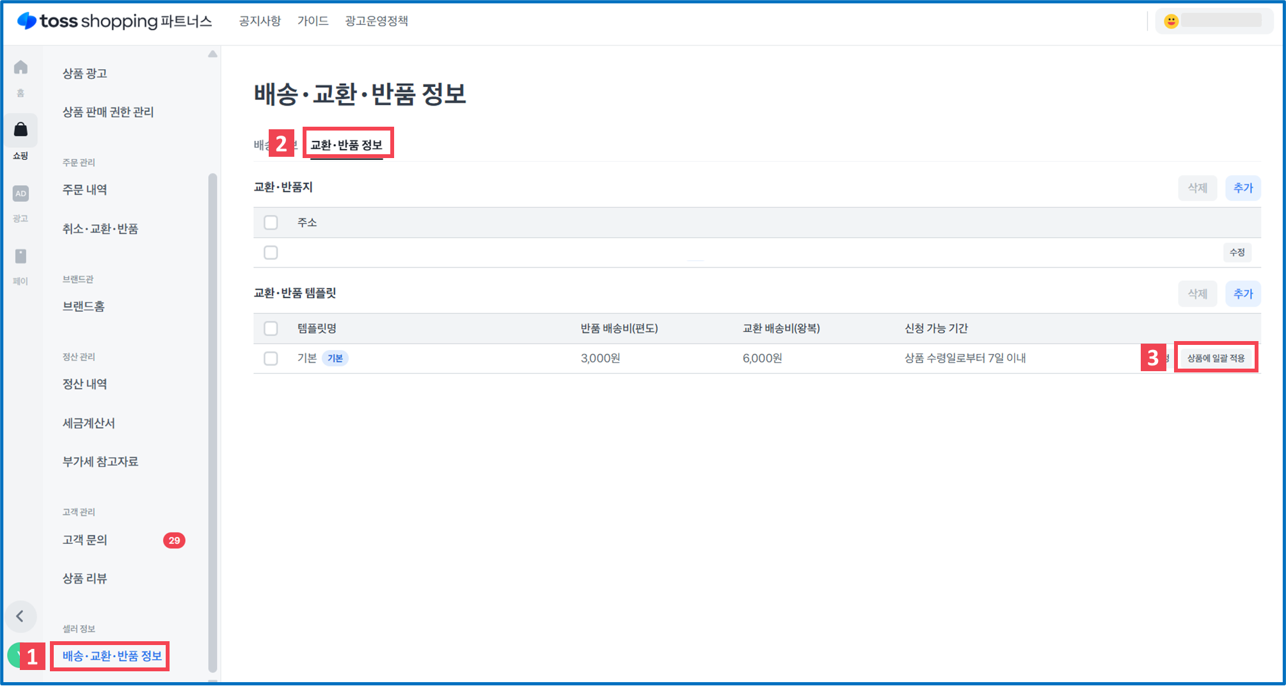Screen dimensions: 1286x686
Task: Select the 기본 template row checkbox
Action: click(271, 358)
